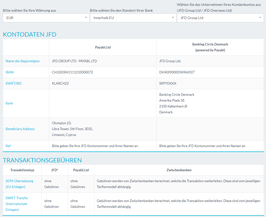Click the JFD ohne Gebühren cell for SEPA
The height and width of the screenshot is (217, 266).
click(52, 184)
